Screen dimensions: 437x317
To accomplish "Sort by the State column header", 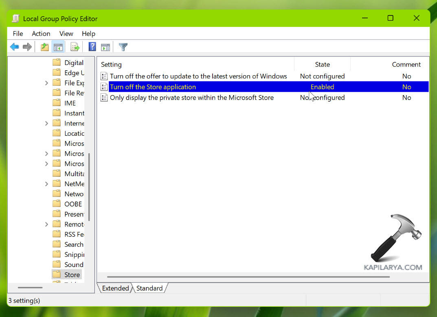I will [x=322, y=64].
